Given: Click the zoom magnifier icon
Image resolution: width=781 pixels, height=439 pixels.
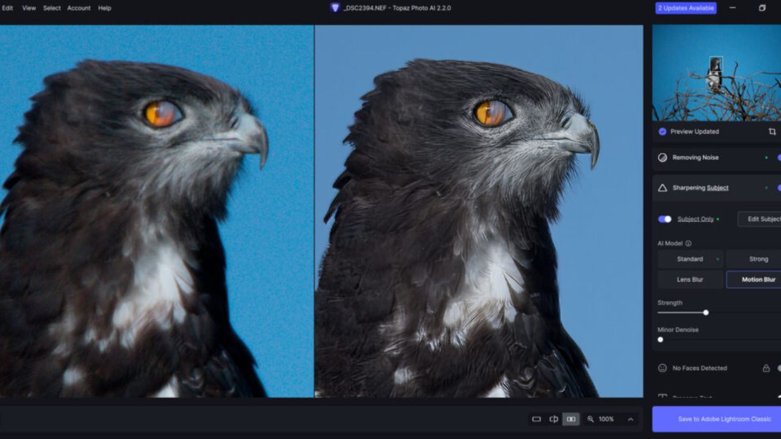Looking at the screenshot, I should [x=590, y=419].
